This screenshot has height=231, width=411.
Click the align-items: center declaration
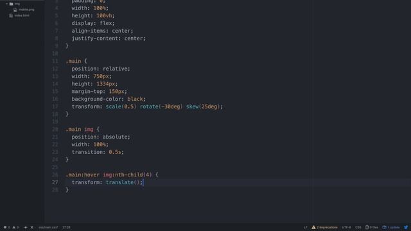103,31
